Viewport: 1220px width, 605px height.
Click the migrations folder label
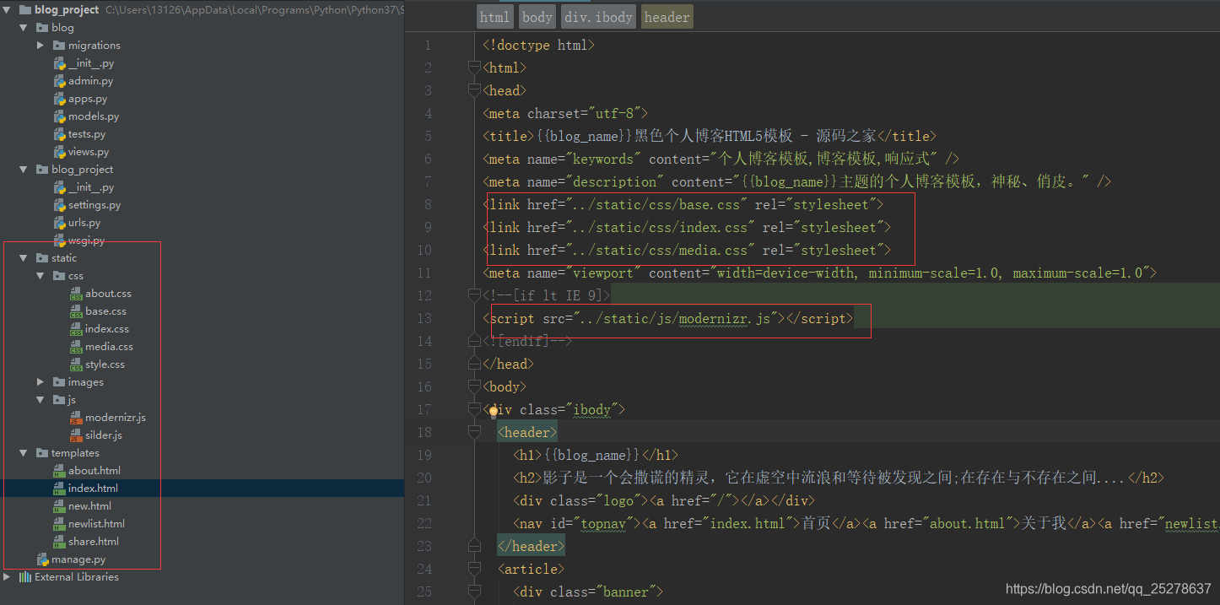click(94, 46)
